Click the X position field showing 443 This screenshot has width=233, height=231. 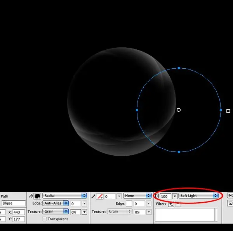[18, 212]
